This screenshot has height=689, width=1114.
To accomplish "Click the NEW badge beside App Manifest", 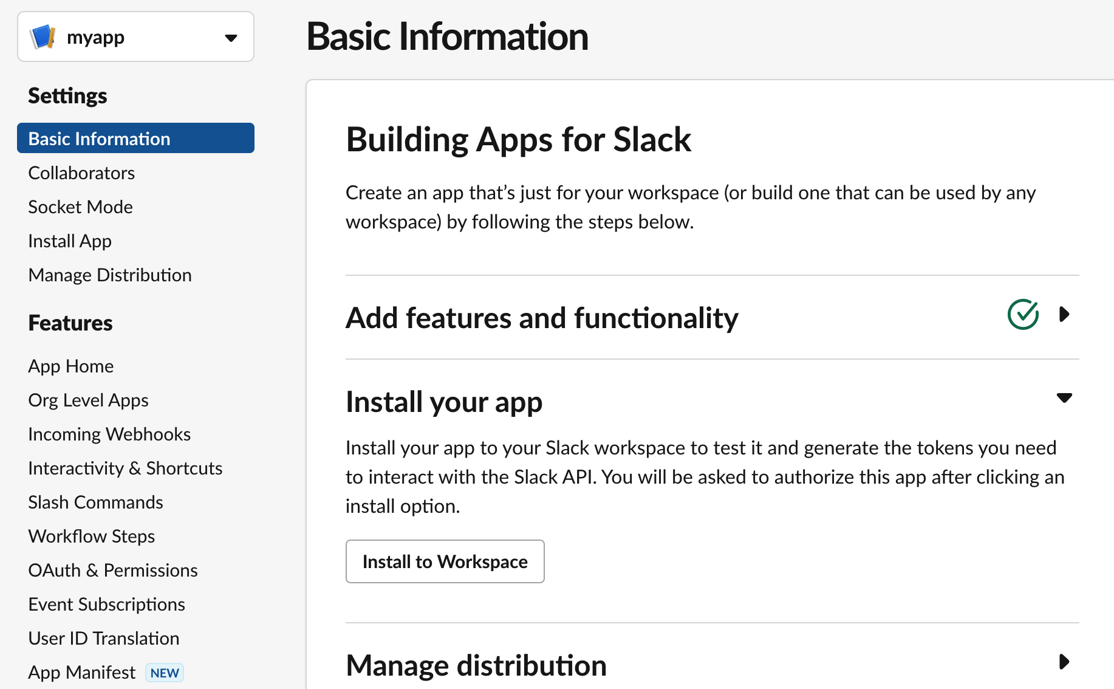I will 165,673.
